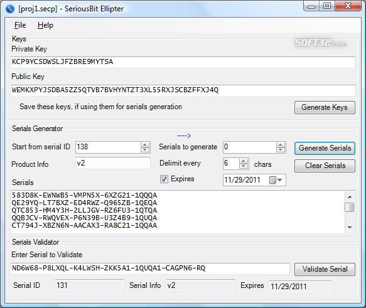Toggle the Expires checkbox
The width and height of the screenshot is (366, 308).
coord(164,179)
